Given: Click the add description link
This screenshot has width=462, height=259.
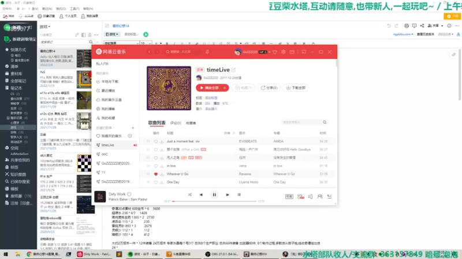Looking at the screenshot, I should 211,109.
